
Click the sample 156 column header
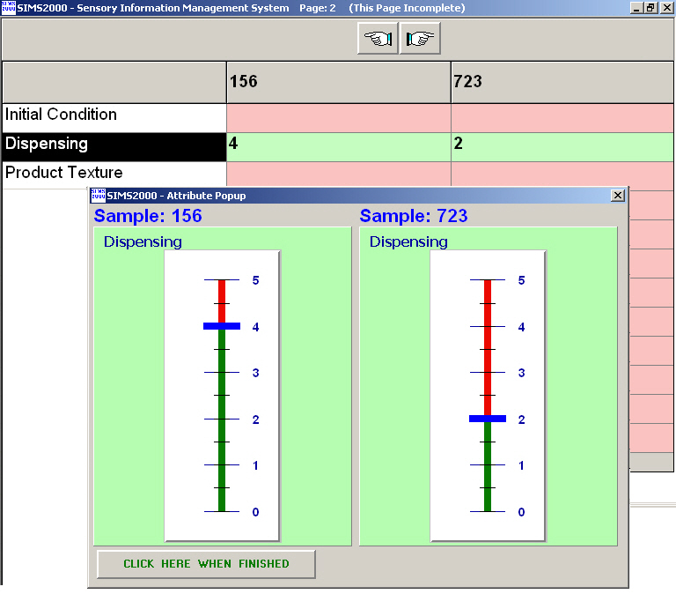coord(338,82)
